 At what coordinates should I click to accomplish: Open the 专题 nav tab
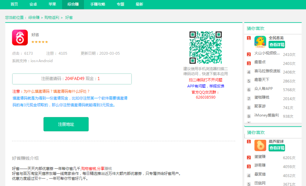[120, 4]
